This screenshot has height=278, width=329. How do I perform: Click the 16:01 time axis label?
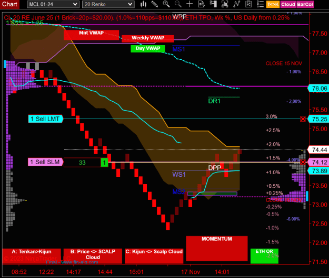click(136, 272)
